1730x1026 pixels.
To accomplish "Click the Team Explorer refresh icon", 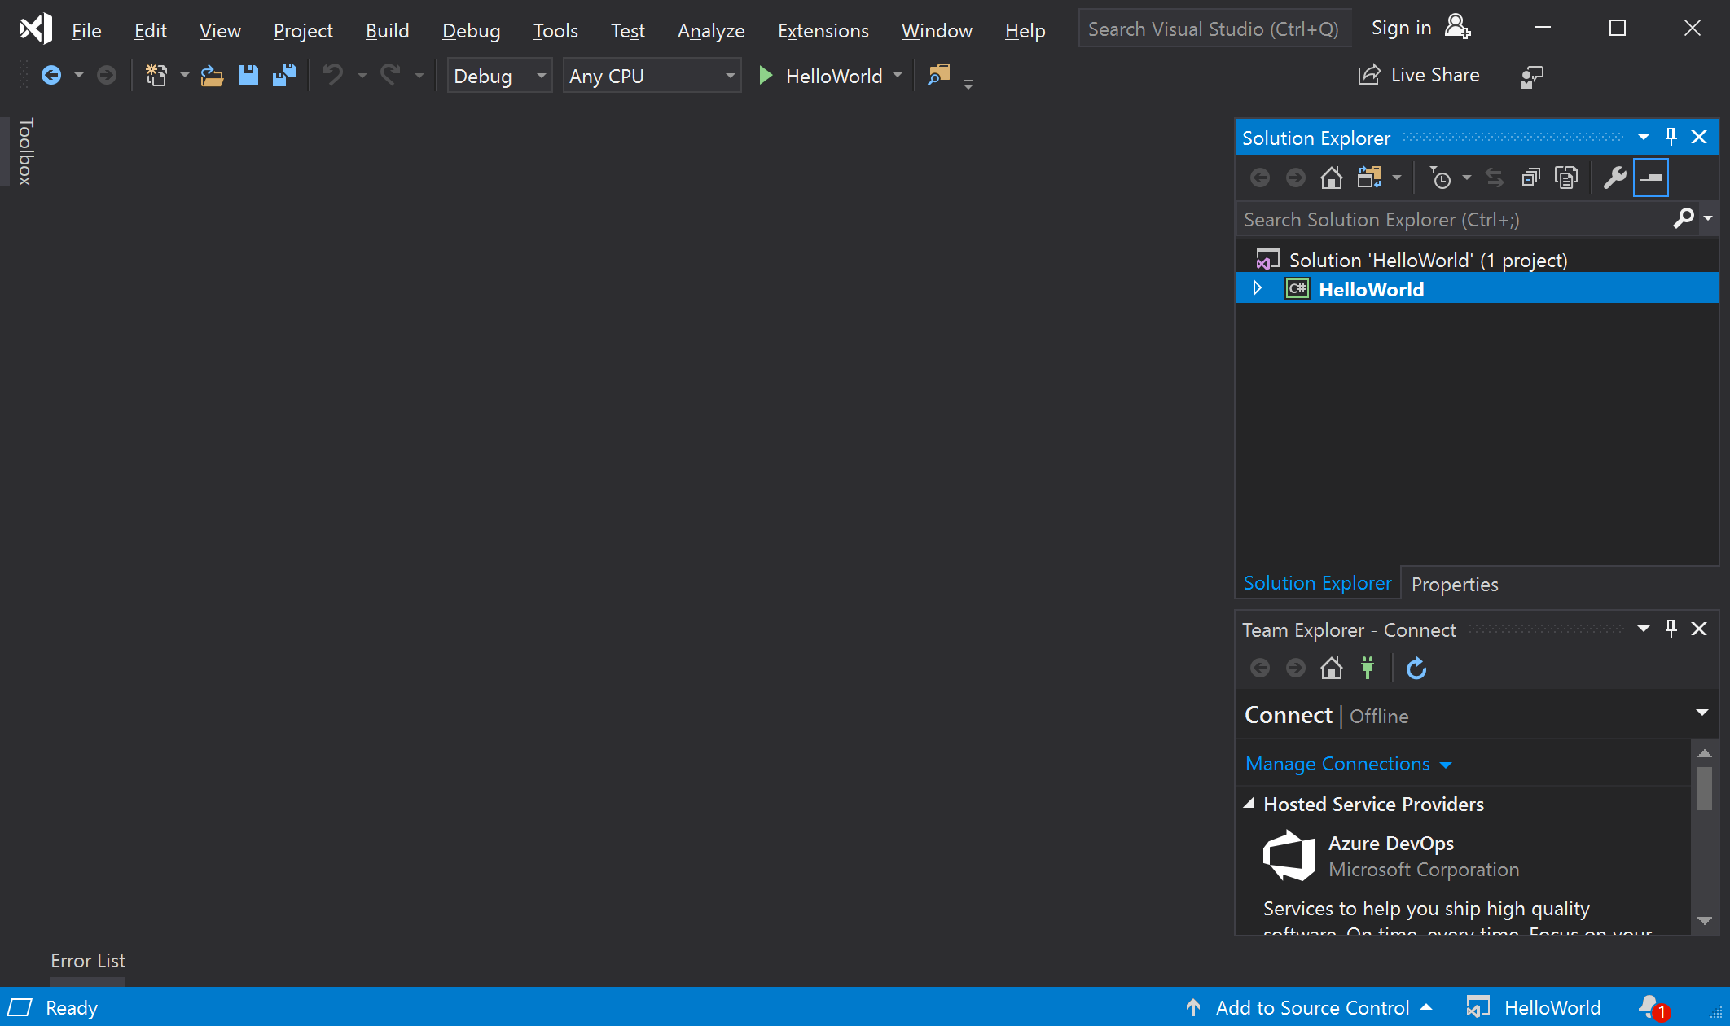I will [x=1415, y=667].
